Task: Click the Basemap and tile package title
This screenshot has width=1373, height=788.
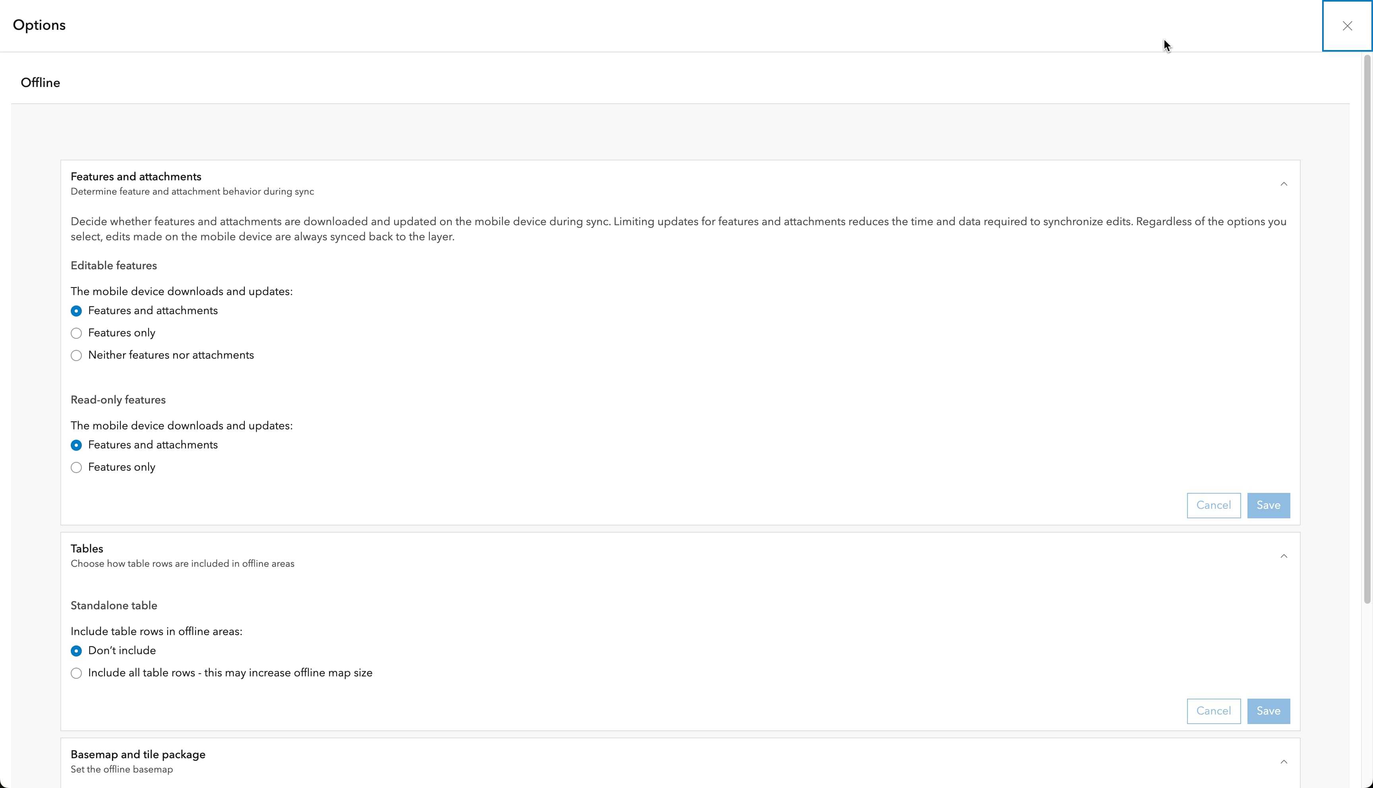Action: click(138, 755)
